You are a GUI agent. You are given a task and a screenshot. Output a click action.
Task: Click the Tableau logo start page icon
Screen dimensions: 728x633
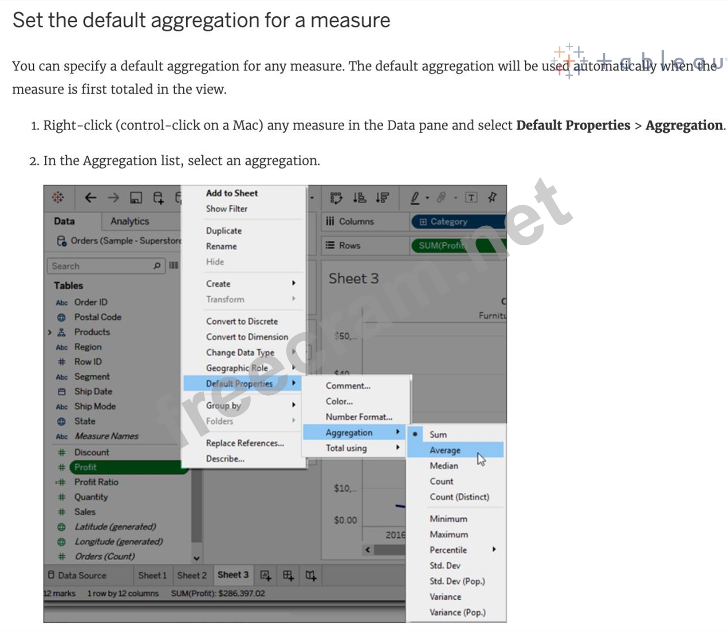tap(58, 197)
